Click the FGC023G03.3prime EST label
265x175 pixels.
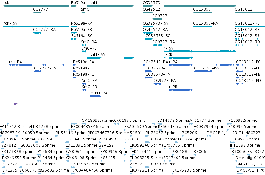[37, 145]
